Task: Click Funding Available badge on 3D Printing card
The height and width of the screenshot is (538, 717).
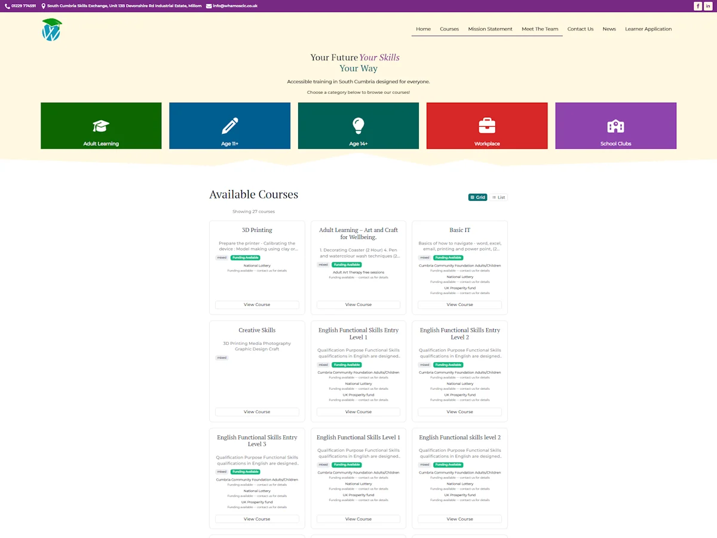Action: tap(245, 258)
